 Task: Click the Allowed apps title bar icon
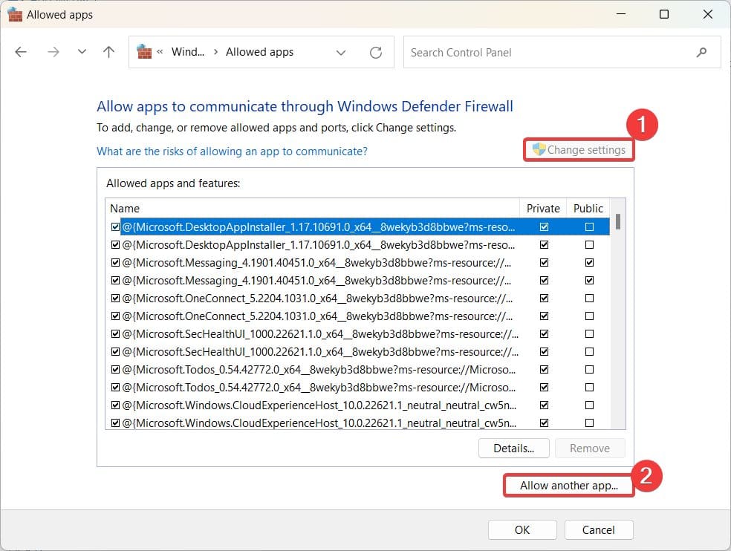click(15, 14)
